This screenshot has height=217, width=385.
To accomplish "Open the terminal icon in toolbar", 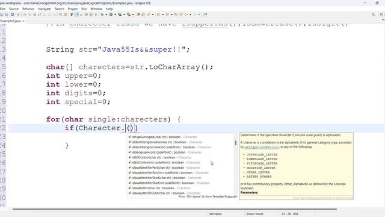I will [12, 14].
